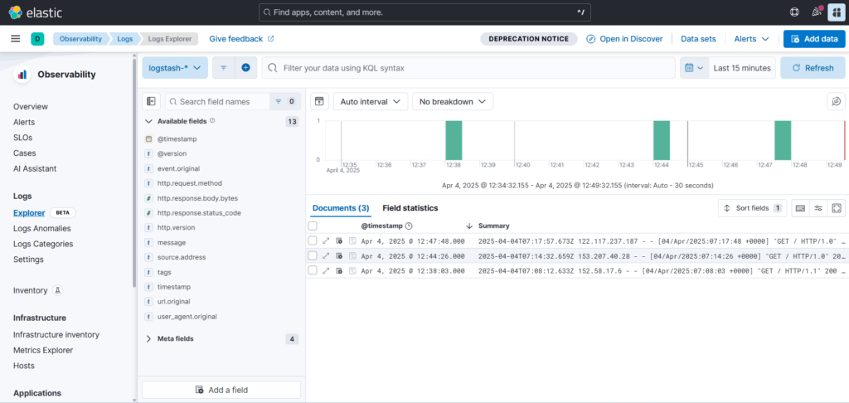
Task: Open the filter options icon next to logstash-*
Action: point(223,68)
